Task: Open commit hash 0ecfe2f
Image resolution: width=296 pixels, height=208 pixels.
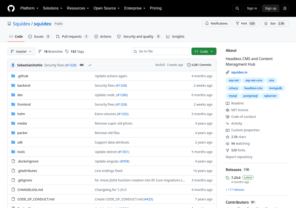Action: pos(160,65)
